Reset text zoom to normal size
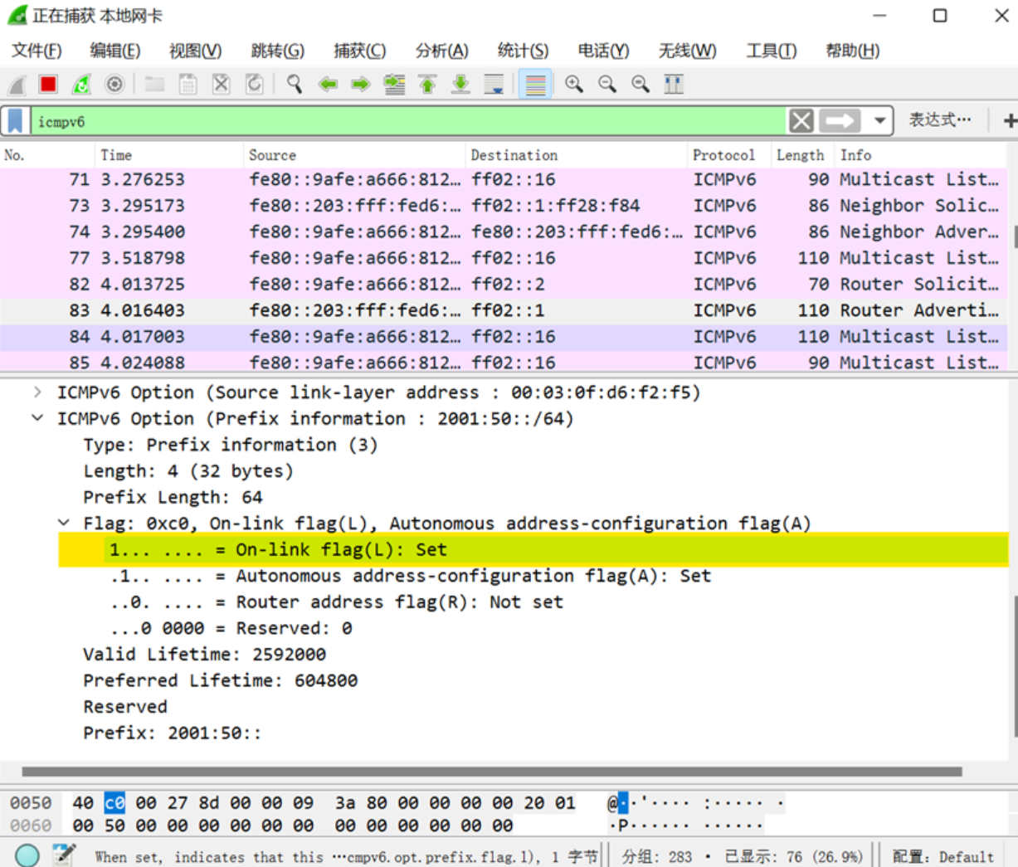The height and width of the screenshot is (867, 1018). pyautogui.click(x=641, y=85)
